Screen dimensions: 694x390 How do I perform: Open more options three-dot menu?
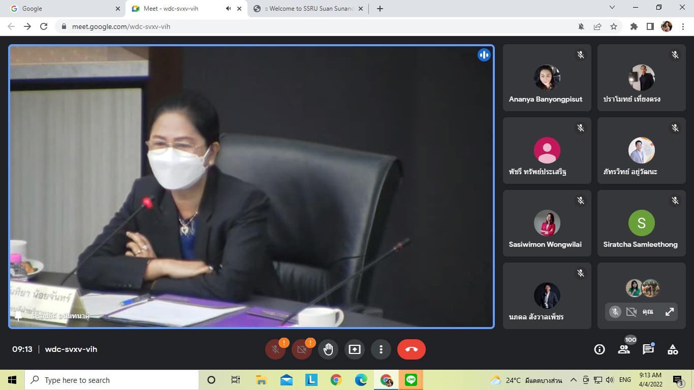381,349
